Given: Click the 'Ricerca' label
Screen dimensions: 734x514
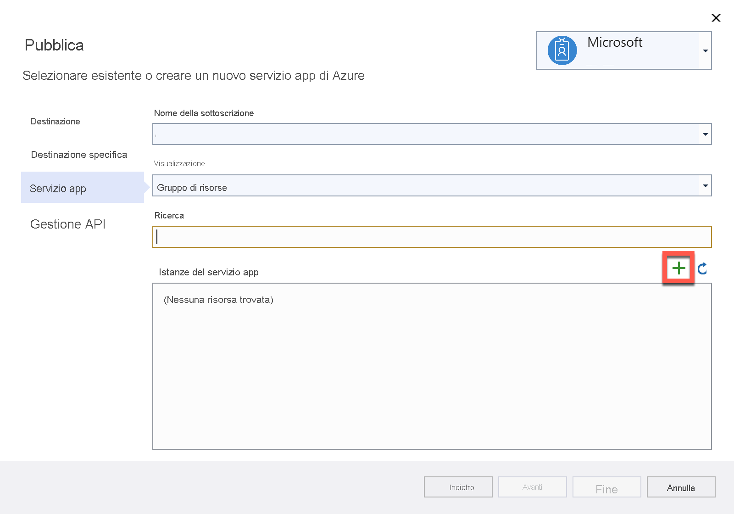Looking at the screenshot, I should tap(169, 215).
